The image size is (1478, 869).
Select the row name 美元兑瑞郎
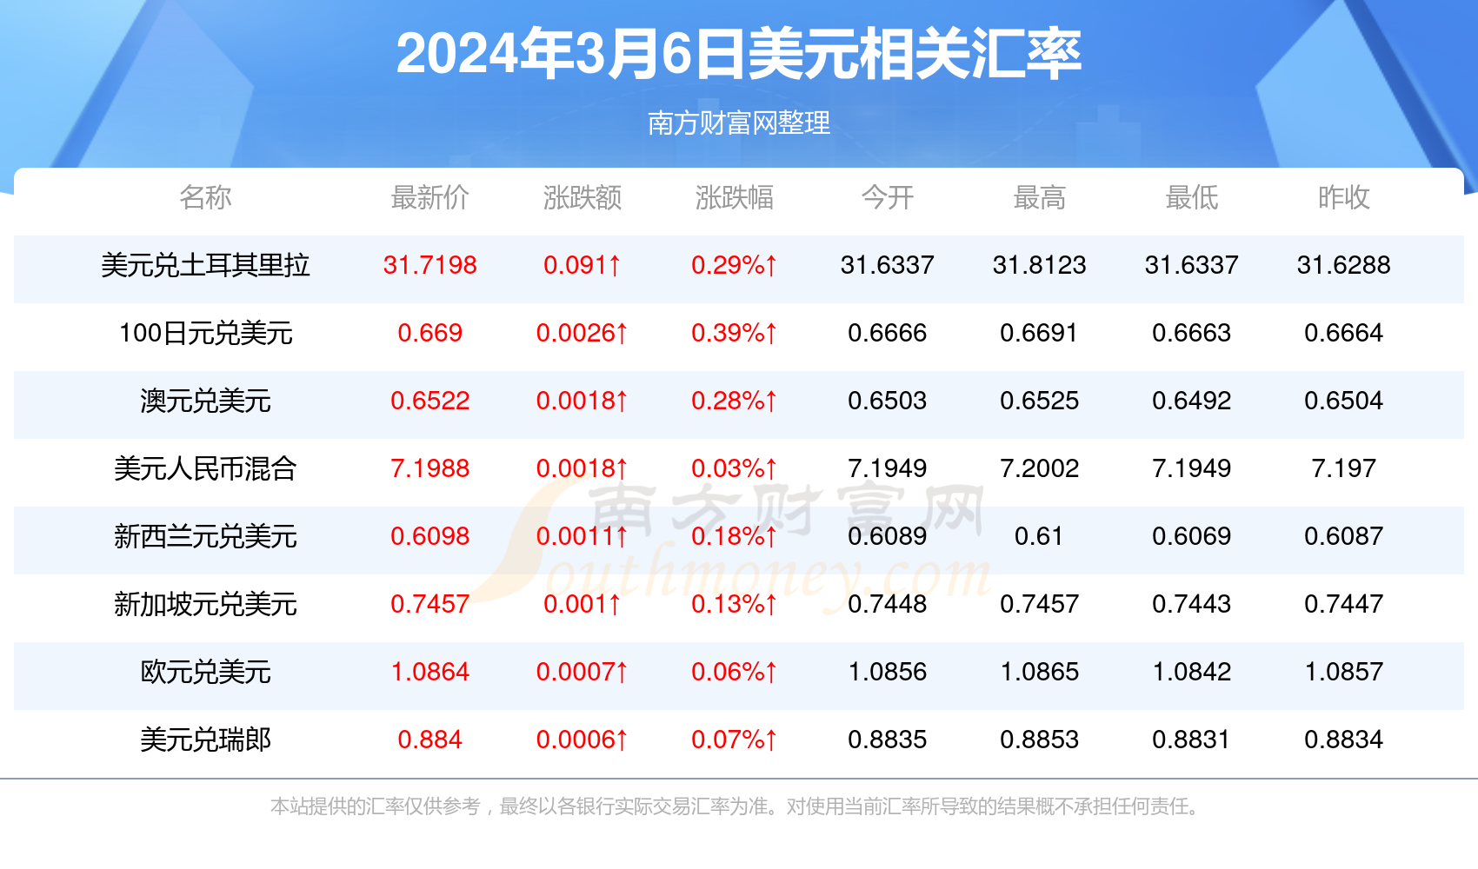point(205,740)
